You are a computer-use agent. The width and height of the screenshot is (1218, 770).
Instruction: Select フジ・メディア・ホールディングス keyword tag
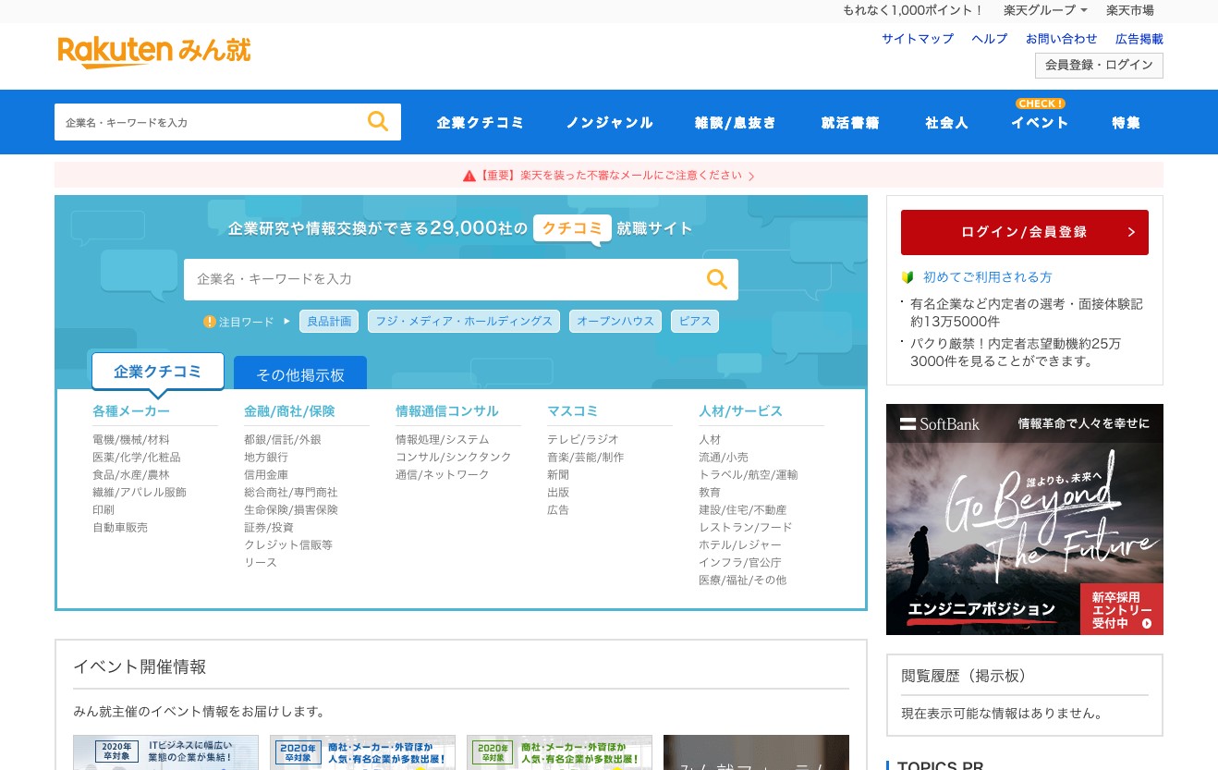coord(464,322)
